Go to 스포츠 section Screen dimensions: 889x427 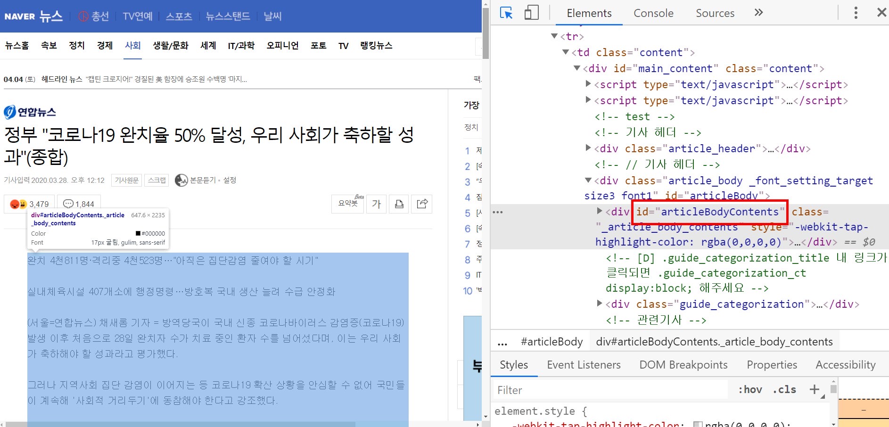[179, 16]
